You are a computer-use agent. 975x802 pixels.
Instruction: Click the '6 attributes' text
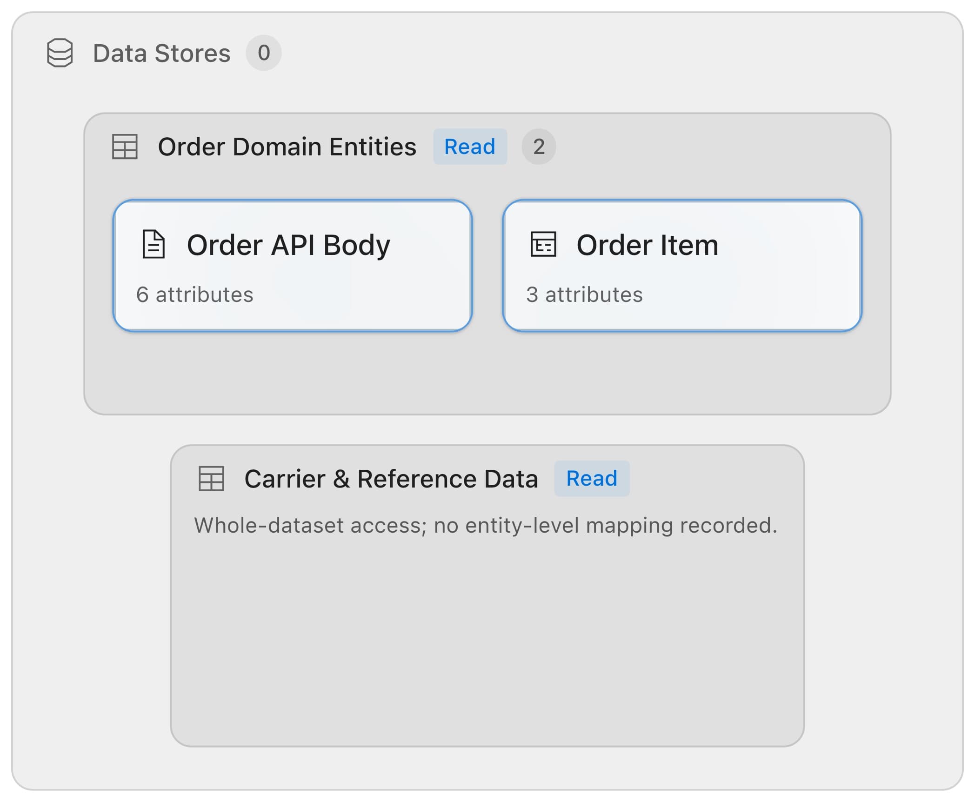(x=195, y=294)
